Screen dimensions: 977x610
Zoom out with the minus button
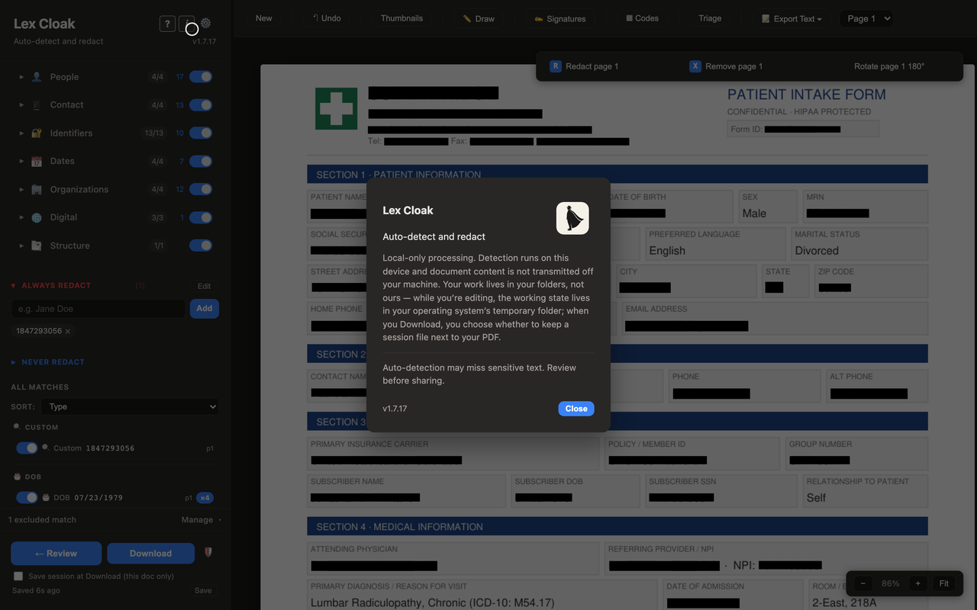(x=863, y=583)
